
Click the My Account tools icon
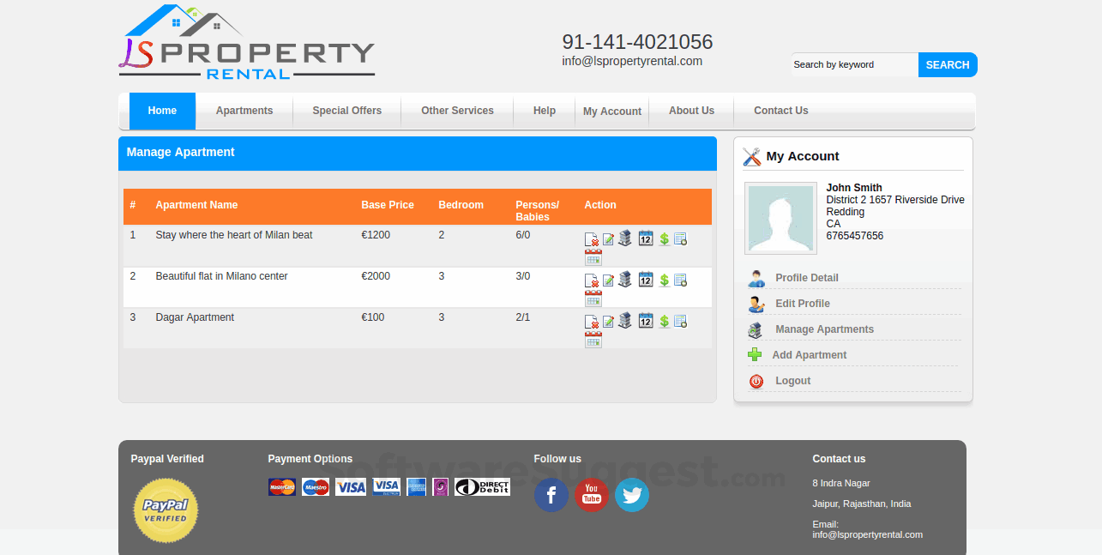[x=752, y=156]
